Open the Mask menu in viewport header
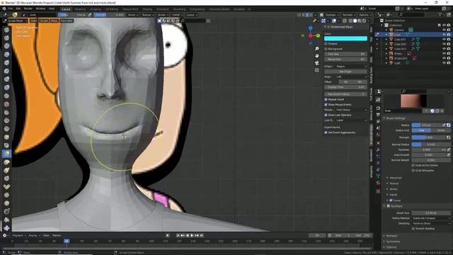The height and width of the screenshot is (255, 453). tap(54, 21)
